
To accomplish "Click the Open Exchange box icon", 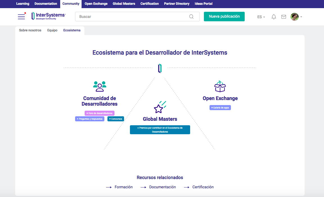I will (220, 87).
